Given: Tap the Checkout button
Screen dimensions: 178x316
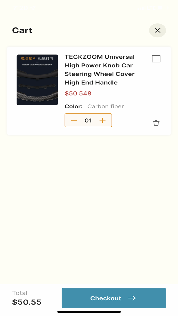Looking at the screenshot, I should pyautogui.click(x=114, y=298).
